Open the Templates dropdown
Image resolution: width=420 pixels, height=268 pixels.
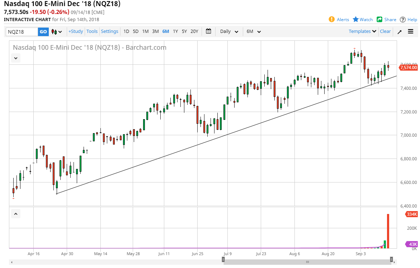click(362, 31)
